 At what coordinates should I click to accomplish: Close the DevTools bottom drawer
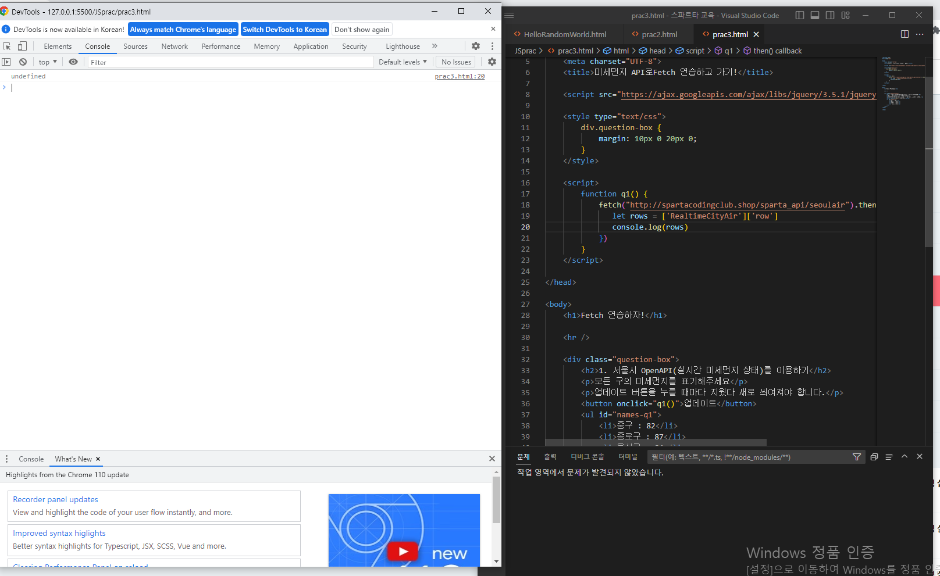pos(492,459)
